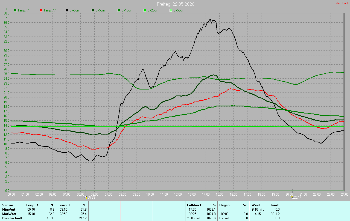350x221 pixels.
Task: Select the maximum pressure value "1024.8"
Action: [211, 214]
